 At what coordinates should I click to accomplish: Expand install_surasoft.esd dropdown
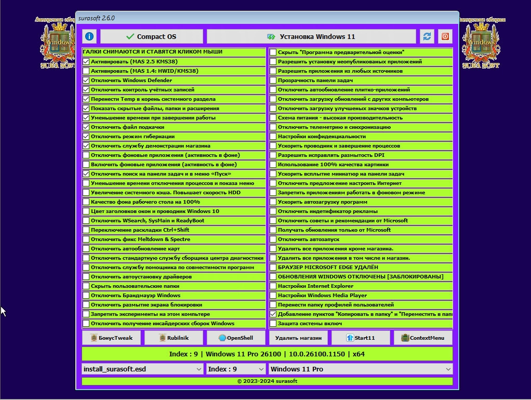[142, 369]
